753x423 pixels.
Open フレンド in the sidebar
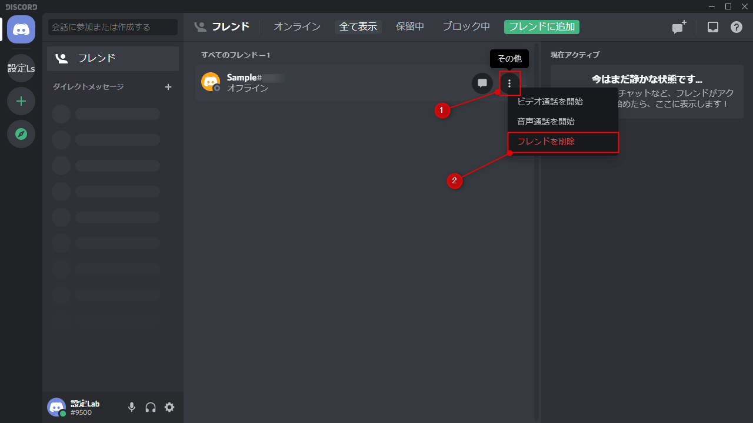tap(113, 59)
